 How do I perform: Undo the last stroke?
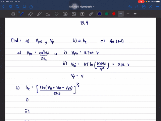(x=130, y=7)
